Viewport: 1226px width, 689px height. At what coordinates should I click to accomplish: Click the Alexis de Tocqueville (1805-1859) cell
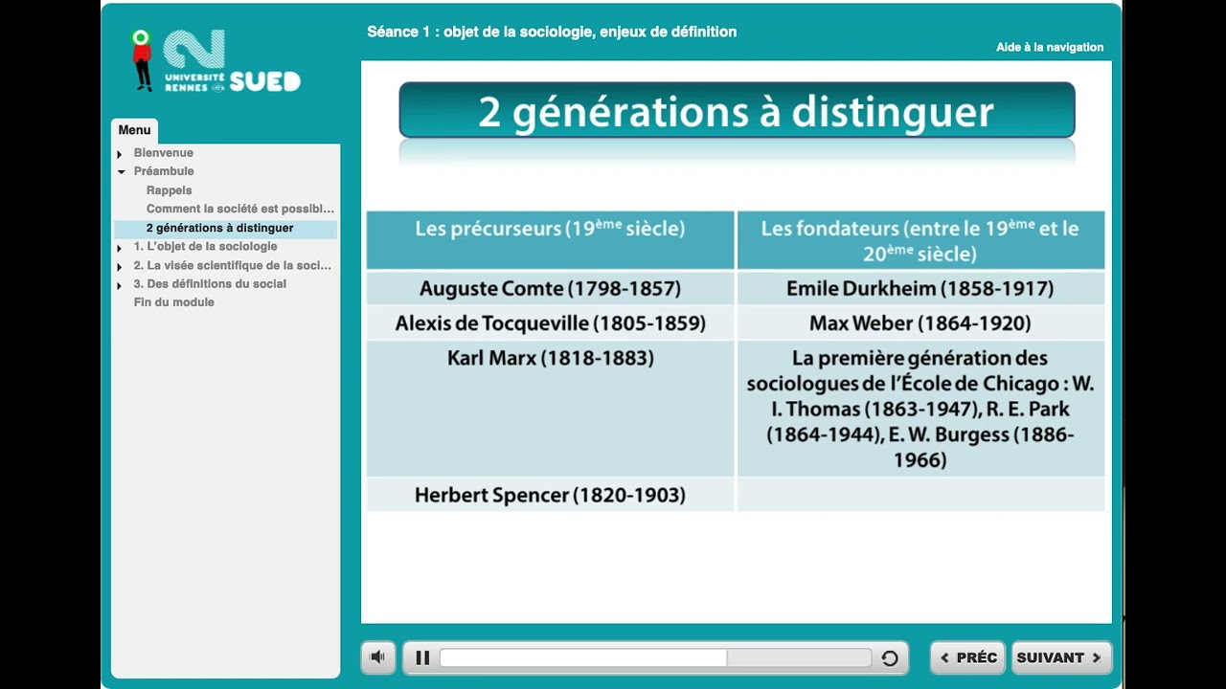[x=550, y=323]
